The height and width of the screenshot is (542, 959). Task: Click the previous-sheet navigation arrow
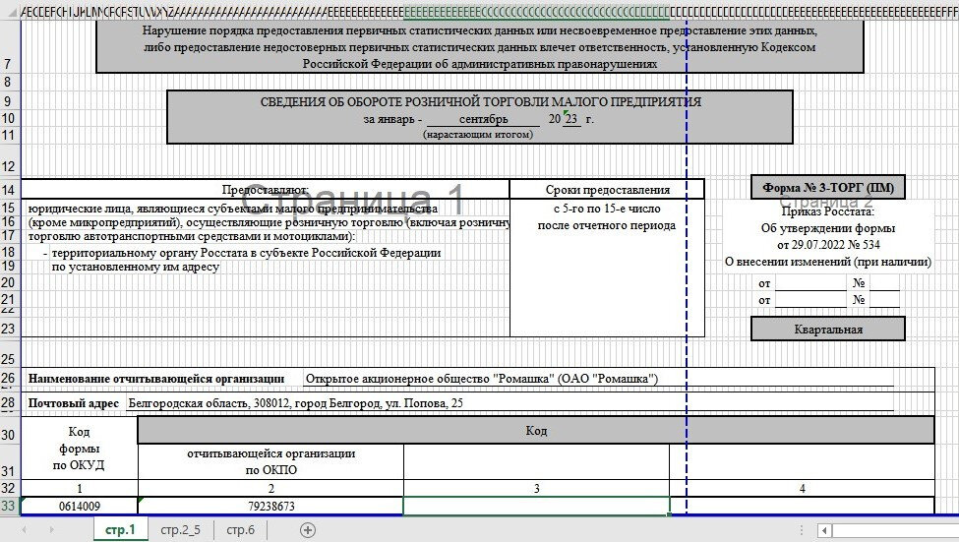click(x=25, y=530)
